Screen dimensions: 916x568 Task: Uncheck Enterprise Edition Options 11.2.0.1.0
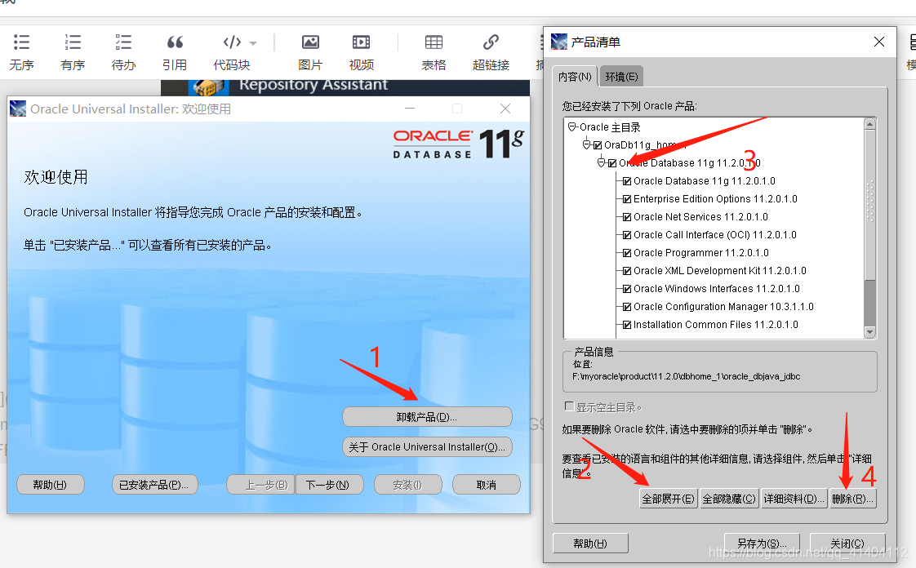[x=627, y=199]
